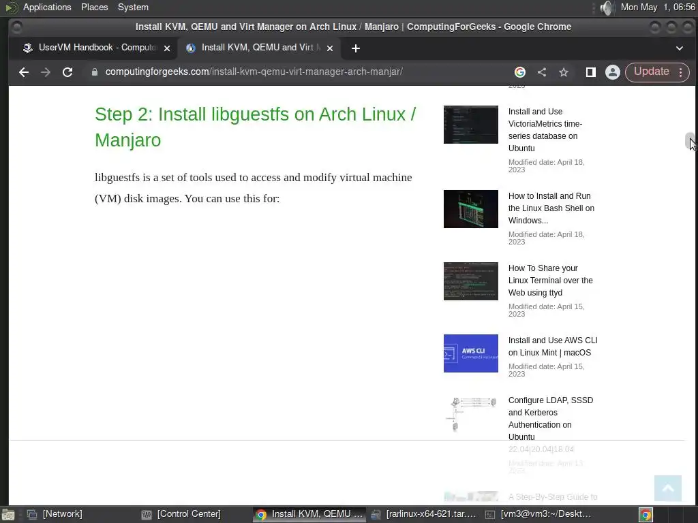View site information lock icon
This screenshot has height=523, width=698.
coord(94,72)
